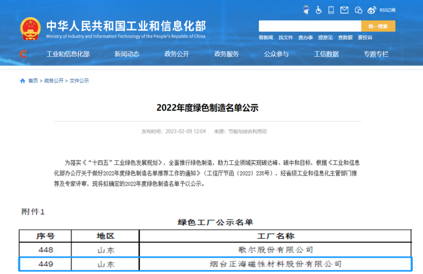
Task: Select highlighted row 烟台正海磁性材料股份有限公司
Action: click(x=275, y=264)
